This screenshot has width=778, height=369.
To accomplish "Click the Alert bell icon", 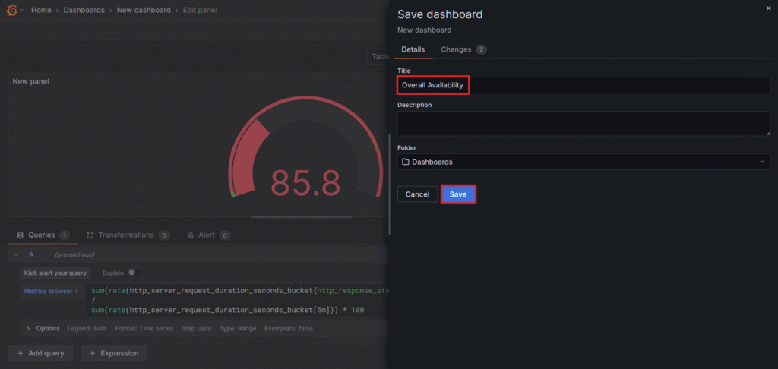I will click(191, 235).
